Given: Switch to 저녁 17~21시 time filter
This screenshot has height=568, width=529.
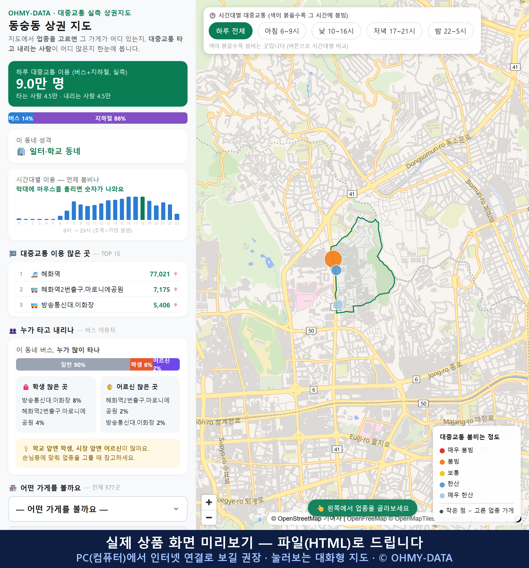Looking at the screenshot, I should tap(394, 31).
